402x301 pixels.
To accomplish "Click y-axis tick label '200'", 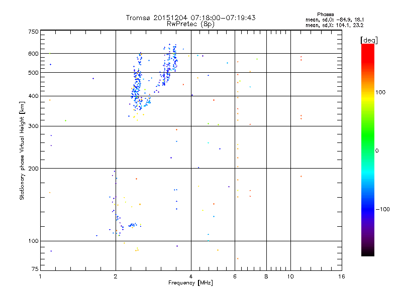I will [33, 169].
